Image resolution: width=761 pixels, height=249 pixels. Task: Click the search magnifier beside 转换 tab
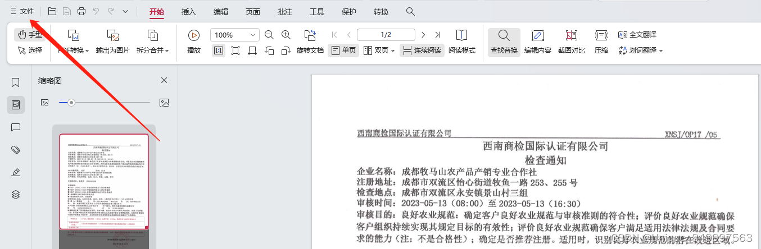tap(411, 11)
